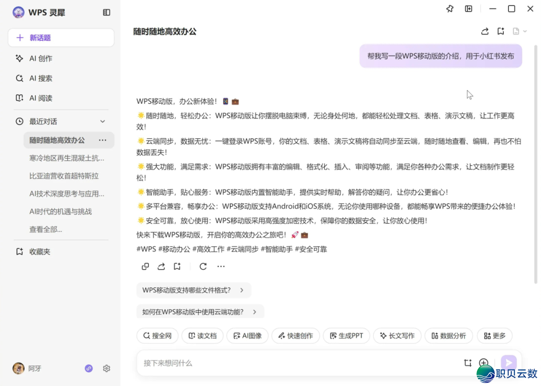Click the copy icon below the response
The width and height of the screenshot is (541, 386).
pyautogui.click(x=145, y=267)
